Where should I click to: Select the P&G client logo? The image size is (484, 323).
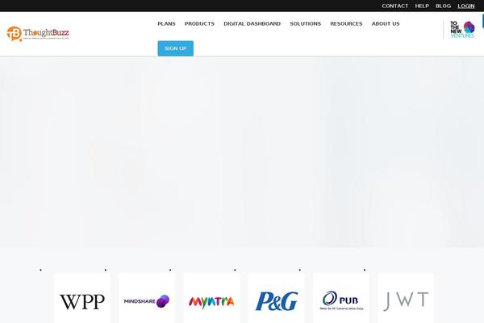[x=276, y=300]
